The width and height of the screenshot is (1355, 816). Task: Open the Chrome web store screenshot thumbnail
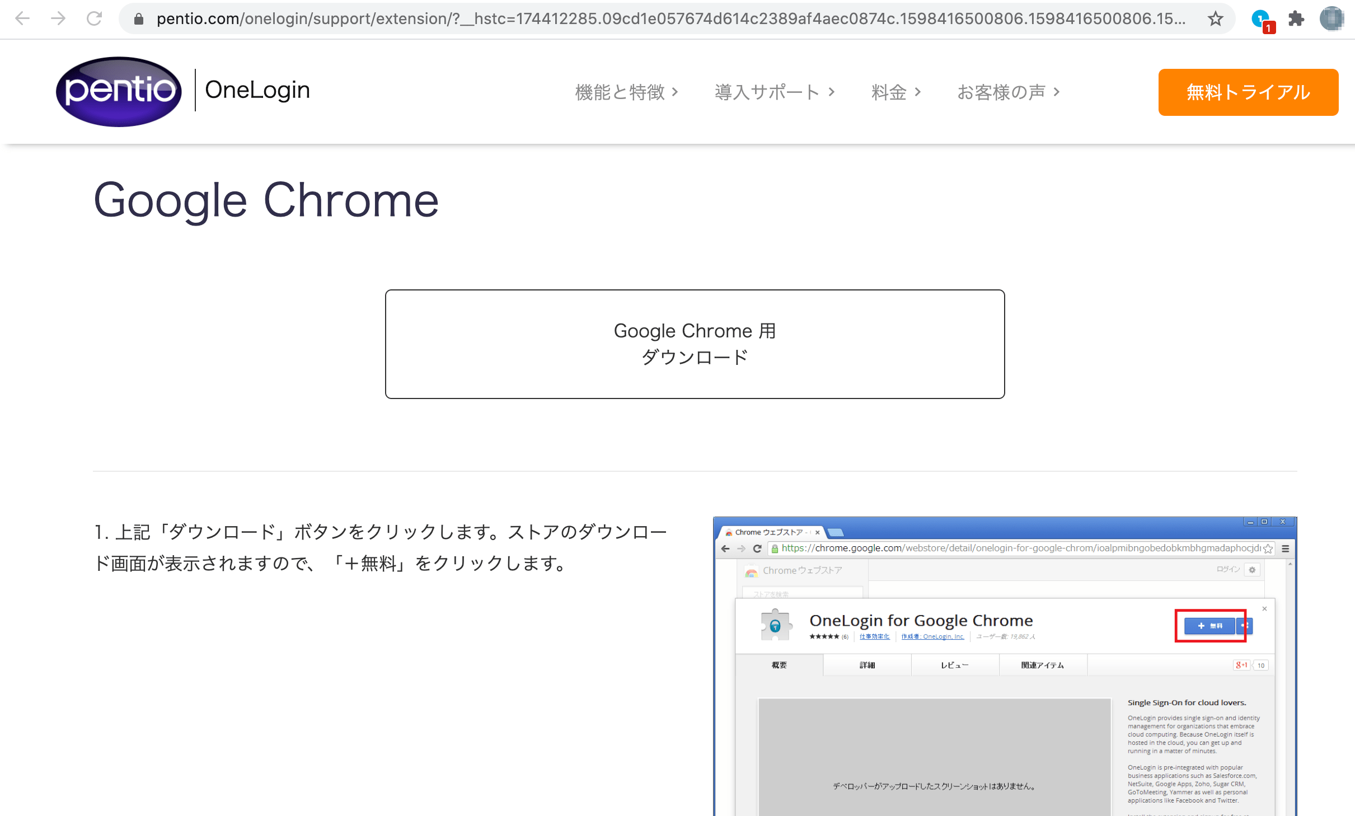coord(1005,666)
